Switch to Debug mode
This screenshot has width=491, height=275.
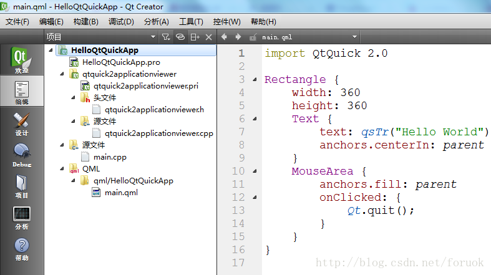pos(22,155)
